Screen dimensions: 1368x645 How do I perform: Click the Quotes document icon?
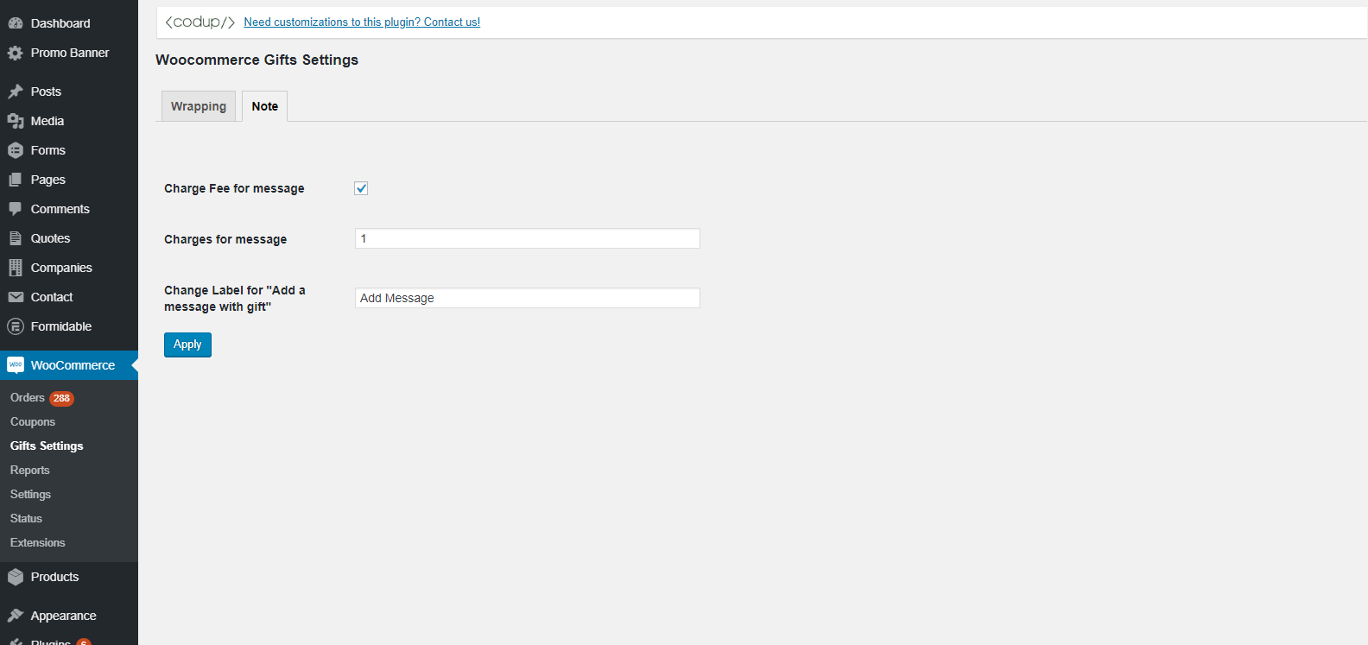[x=16, y=238]
